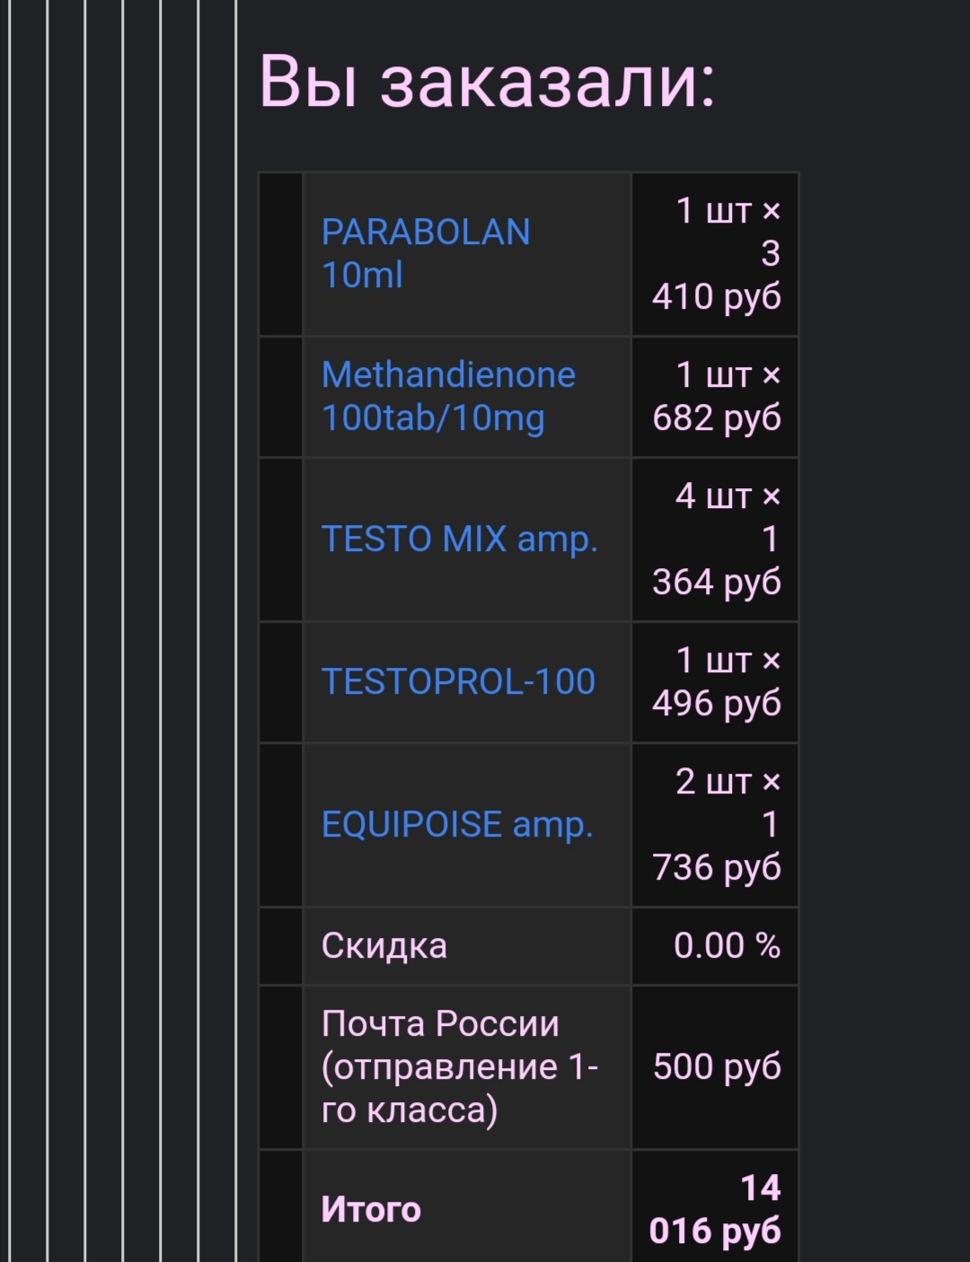Open the Methandienone 100tab/10mg product link
The width and height of the screenshot is (970, 1262).
(447, 396)
